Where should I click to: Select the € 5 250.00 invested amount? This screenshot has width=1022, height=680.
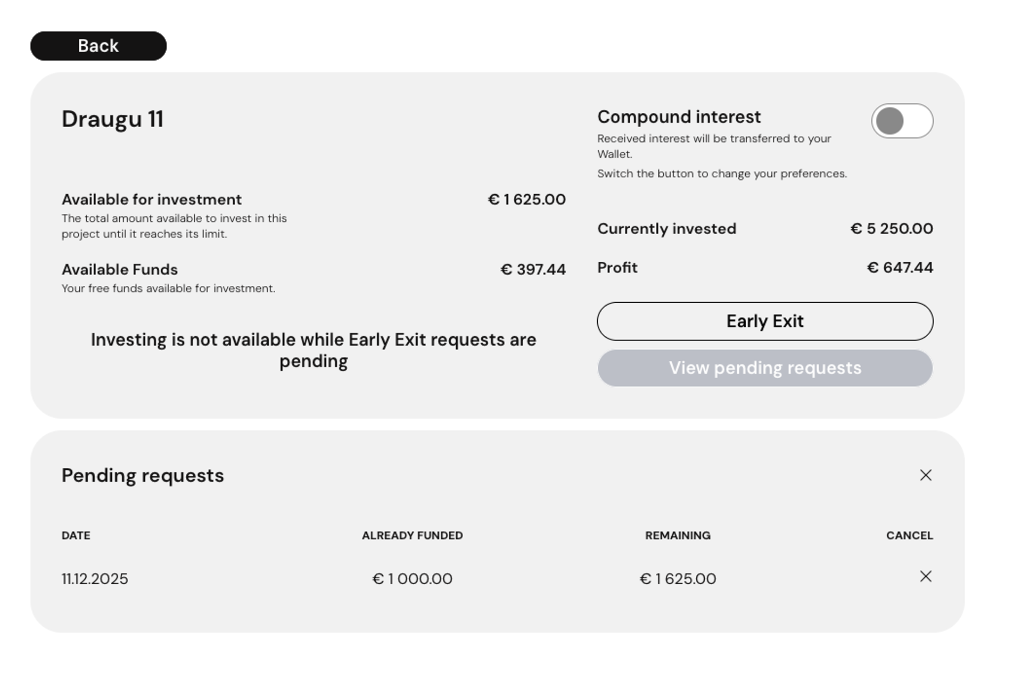tap(892, 229)
